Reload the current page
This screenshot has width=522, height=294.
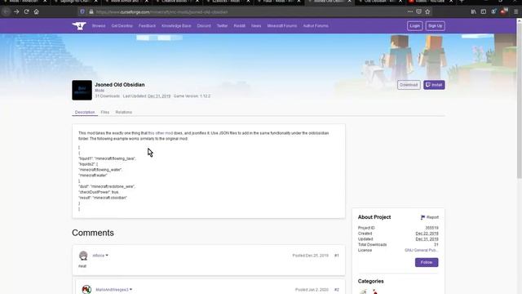pyautogui.click(x=26, y=11)
